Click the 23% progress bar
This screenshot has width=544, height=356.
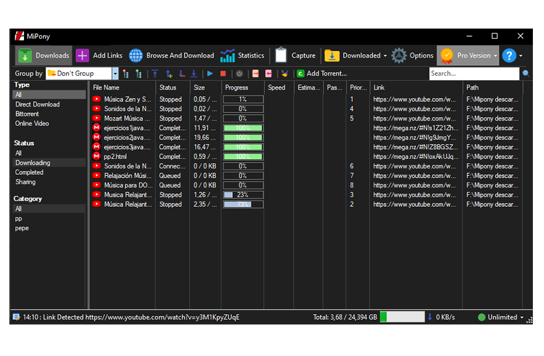pyautogui.click(x=243, y=195)
